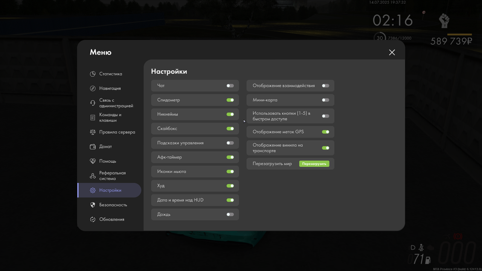Click the Настройки panel heading

pos(169,72)
